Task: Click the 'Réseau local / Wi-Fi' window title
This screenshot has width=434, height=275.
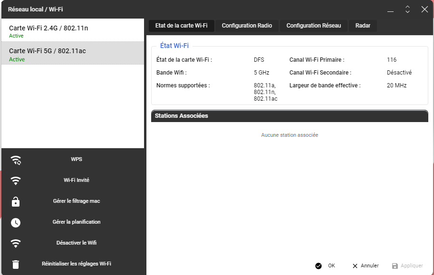Action: pos(36,9)
